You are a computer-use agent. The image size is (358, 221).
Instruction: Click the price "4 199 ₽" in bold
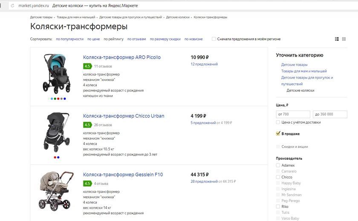(198, 116)
